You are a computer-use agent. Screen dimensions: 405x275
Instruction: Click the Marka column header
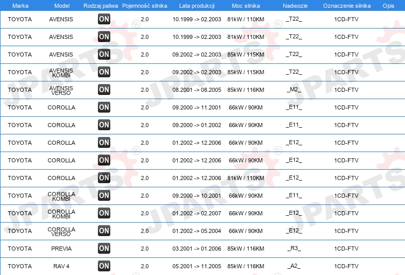coord(20,6)
